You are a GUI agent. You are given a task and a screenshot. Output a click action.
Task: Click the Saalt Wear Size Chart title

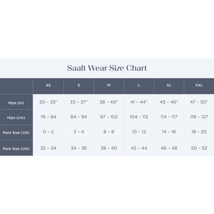[x=107, y=68]
